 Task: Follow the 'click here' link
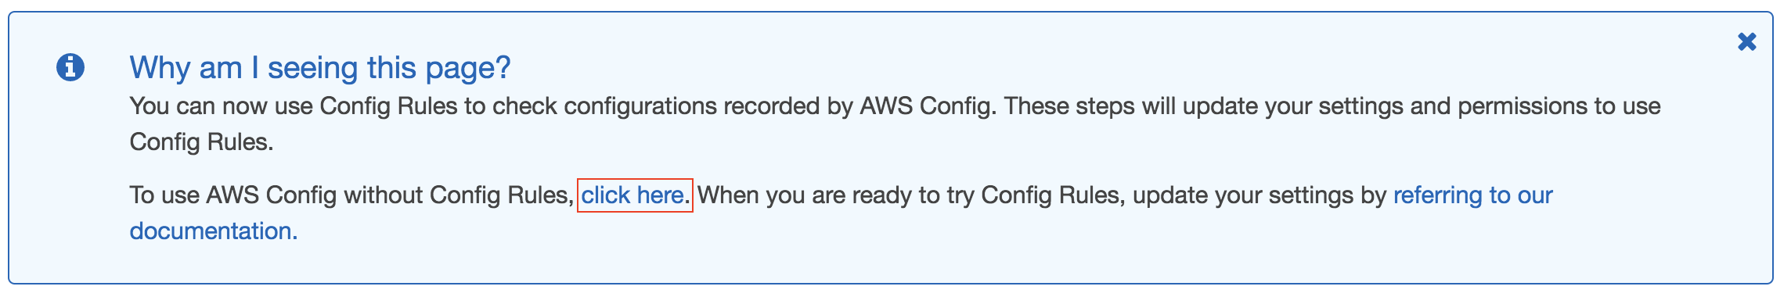(x=632, y=195)
